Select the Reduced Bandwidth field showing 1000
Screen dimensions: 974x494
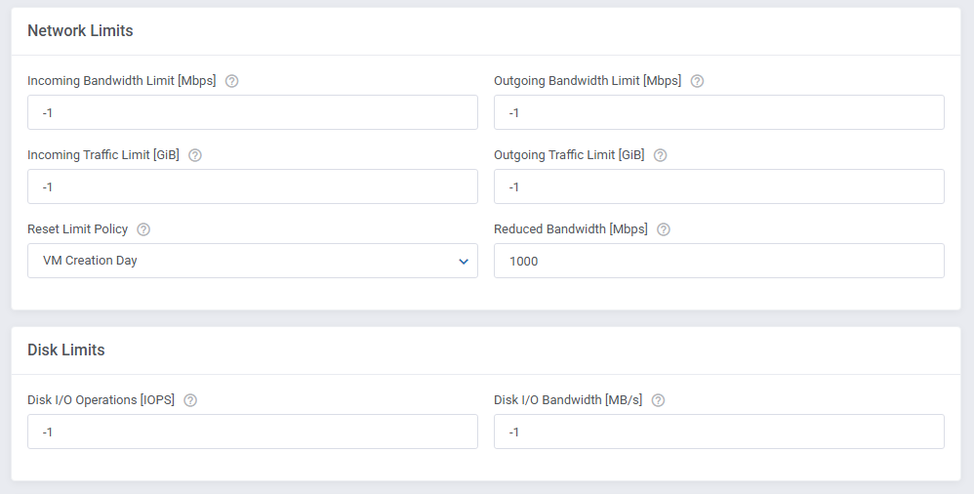pyautogui.click(x=718, y=261)
